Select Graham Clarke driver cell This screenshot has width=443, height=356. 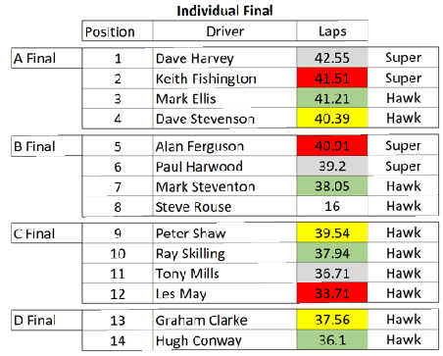tap(224, 320)
